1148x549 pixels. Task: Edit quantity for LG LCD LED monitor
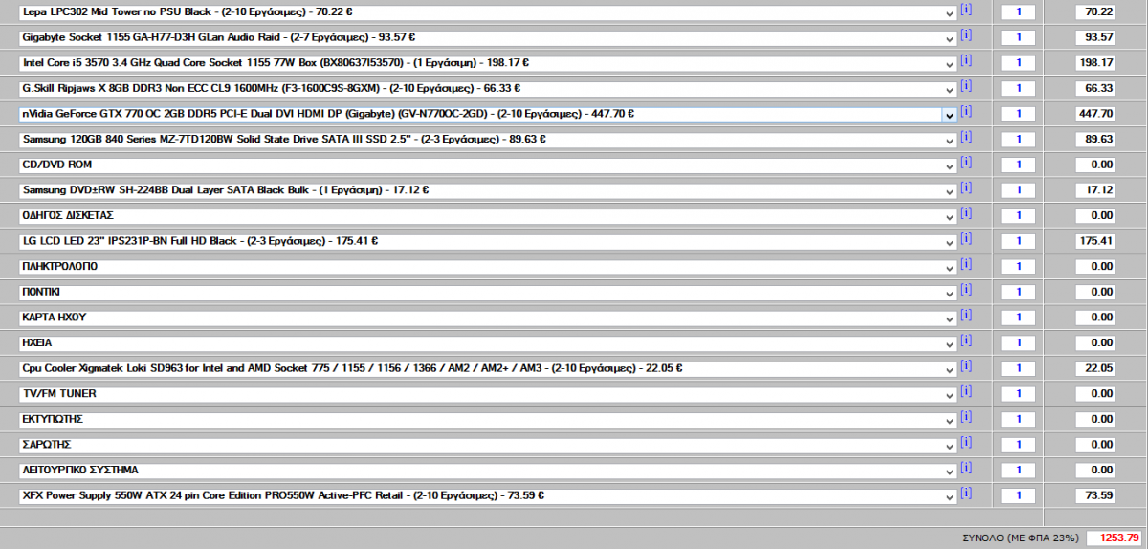(1018, 241)
